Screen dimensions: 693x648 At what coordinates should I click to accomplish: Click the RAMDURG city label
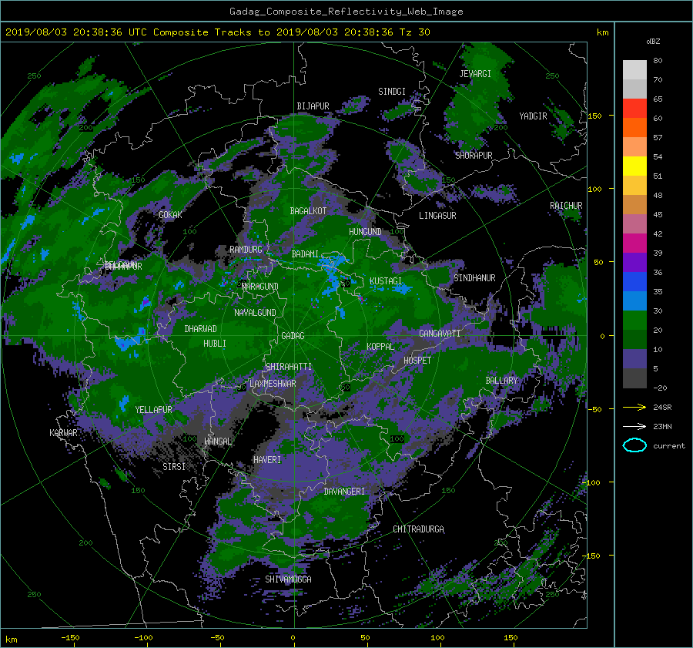pos(246,250)
